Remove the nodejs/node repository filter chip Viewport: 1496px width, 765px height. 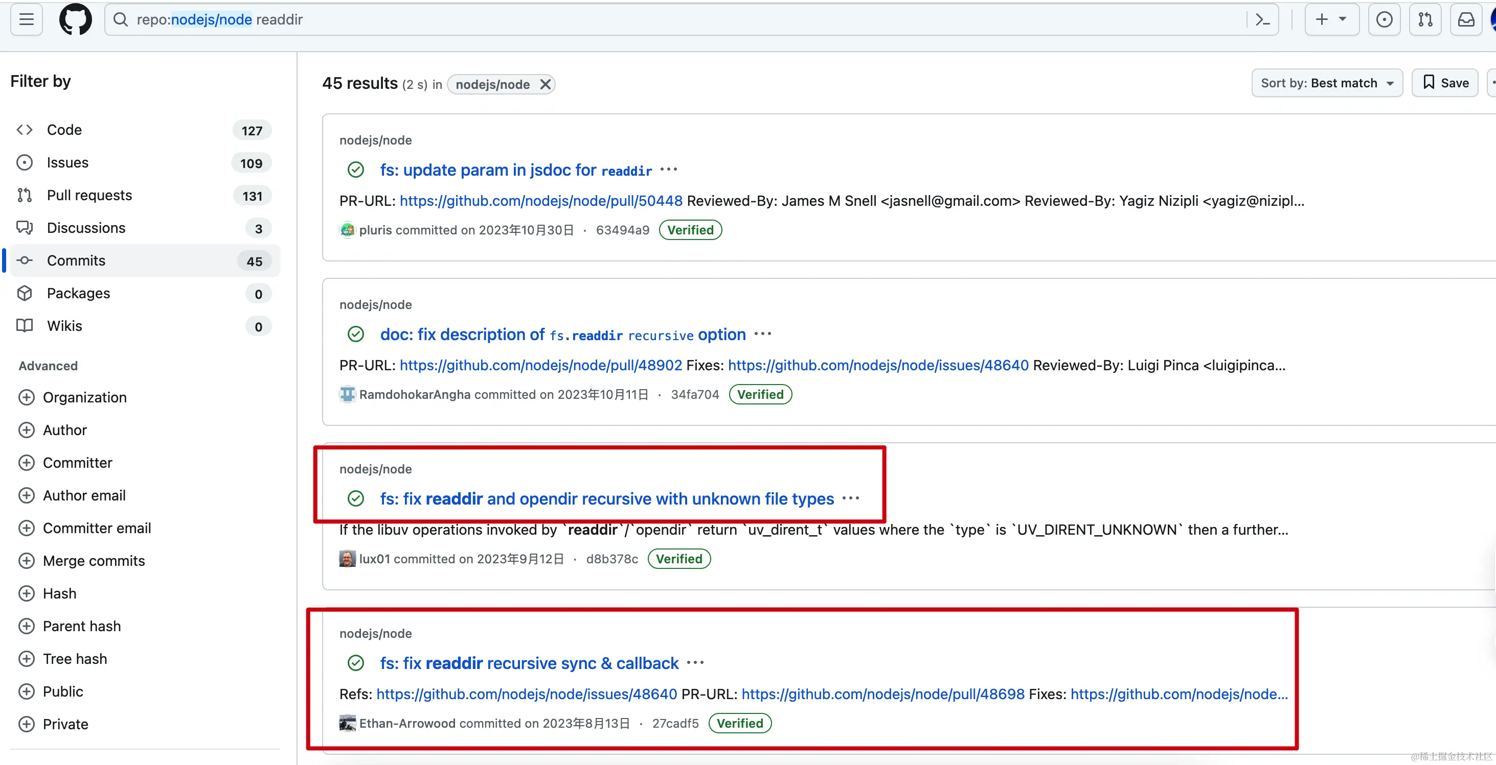[x=545, y=85]
